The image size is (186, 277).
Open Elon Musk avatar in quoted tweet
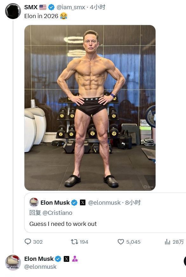[x=34, y=202]
